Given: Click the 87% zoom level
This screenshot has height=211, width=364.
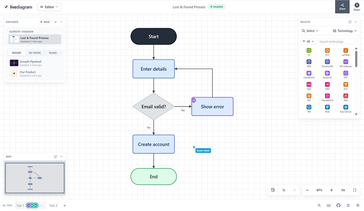Looking at the screenshot, I should tap(320, 190).
